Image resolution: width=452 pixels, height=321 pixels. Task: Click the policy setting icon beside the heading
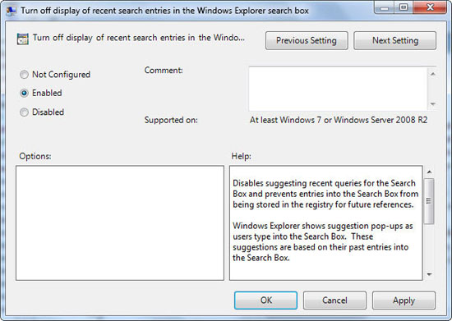(x=23, y=39)
